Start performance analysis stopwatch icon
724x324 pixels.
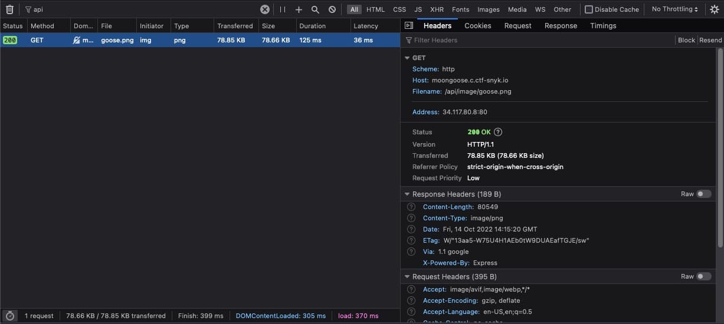9,316
